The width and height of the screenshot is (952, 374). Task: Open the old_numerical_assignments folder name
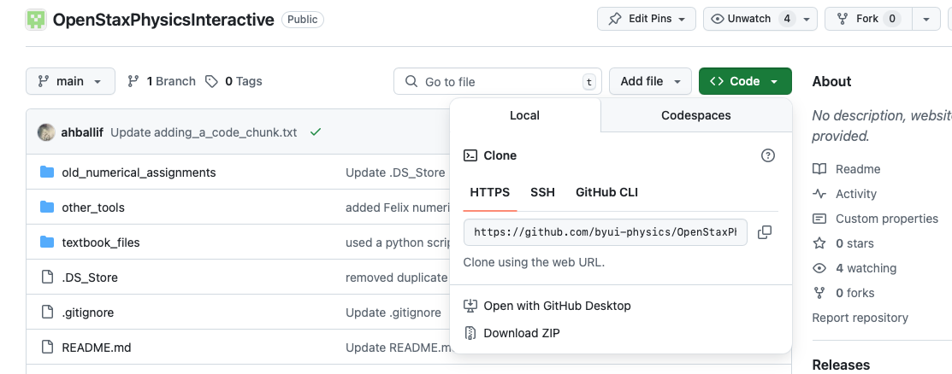tap(139, 172)
